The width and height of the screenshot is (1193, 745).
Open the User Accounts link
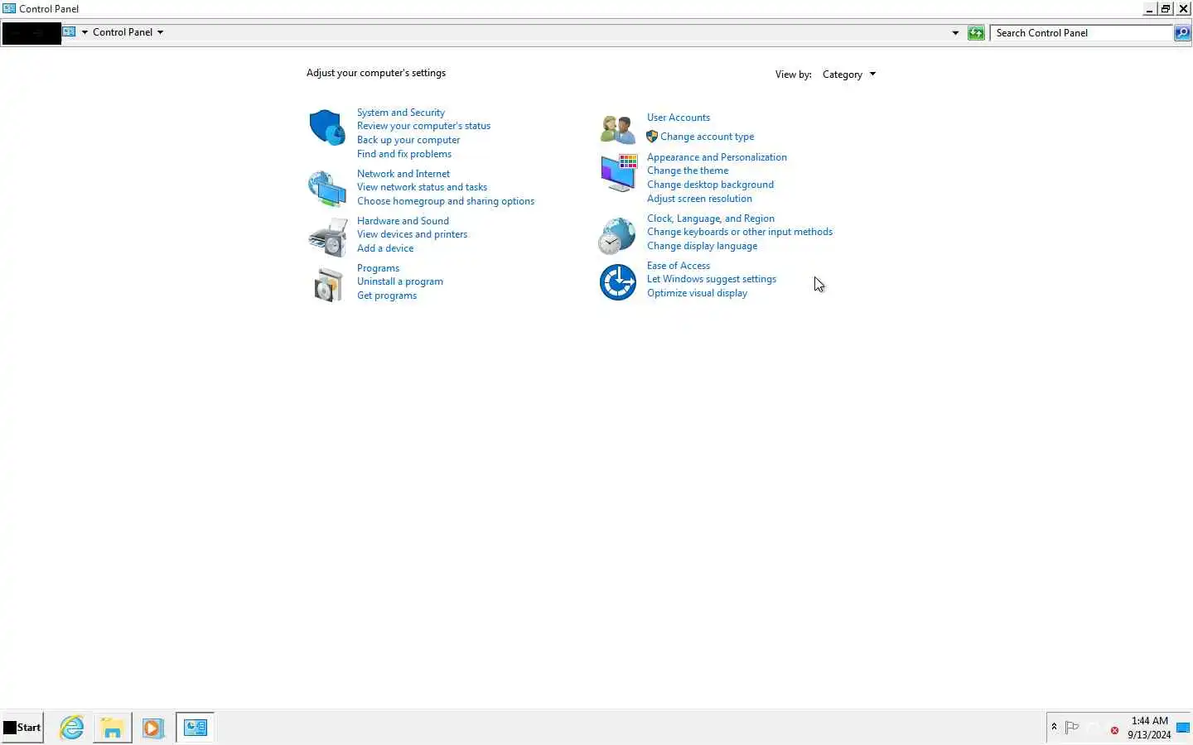click(679, 118)
